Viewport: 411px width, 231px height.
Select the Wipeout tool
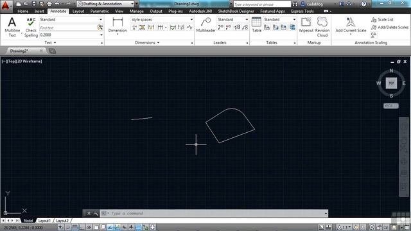click(306, 25)
